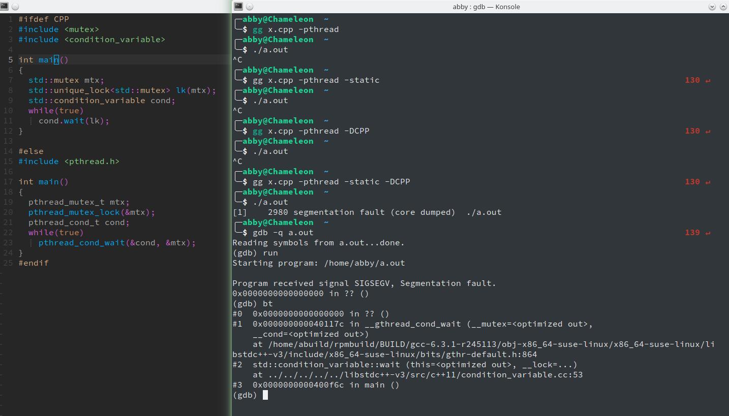Click 'Reading symbols from a.out...done.' line
Viewport: 729px width, 416px height.
point(319,243)
